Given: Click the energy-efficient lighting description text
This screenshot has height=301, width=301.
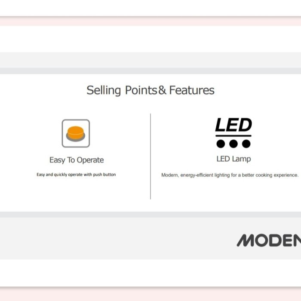Looking at the screenshot, I should click(x=230, y=175).
